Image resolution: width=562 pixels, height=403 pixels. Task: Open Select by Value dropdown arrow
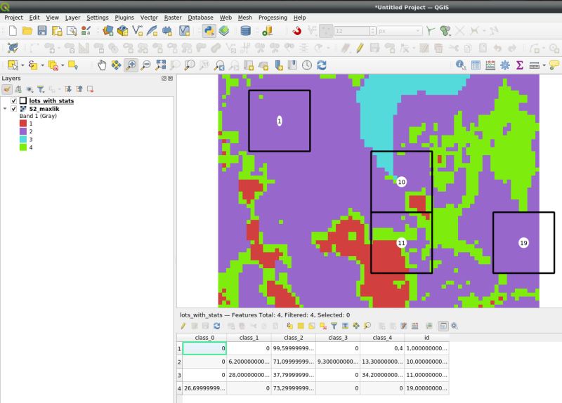coord(43,65)
